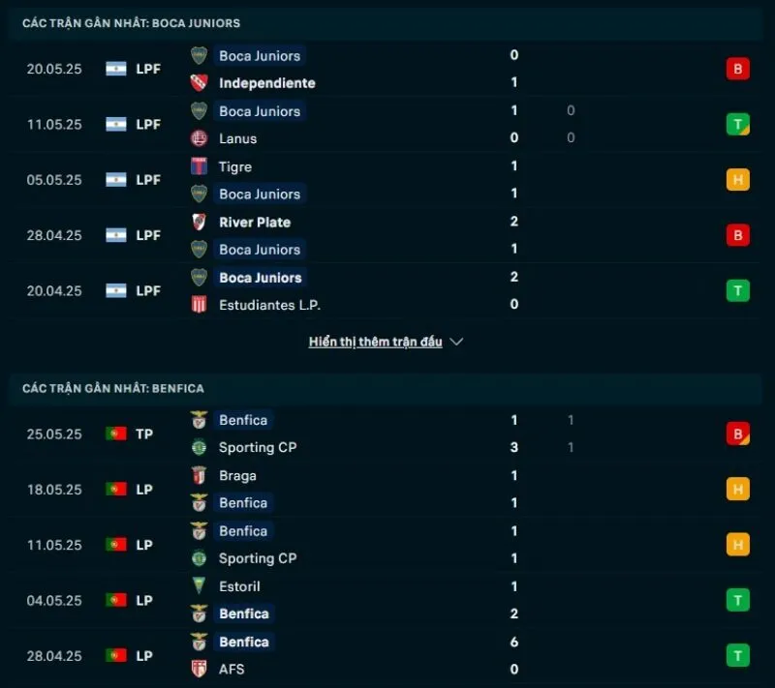Click the Estoril club logo
Screen dimensions: 775x688
click(200, 586)
